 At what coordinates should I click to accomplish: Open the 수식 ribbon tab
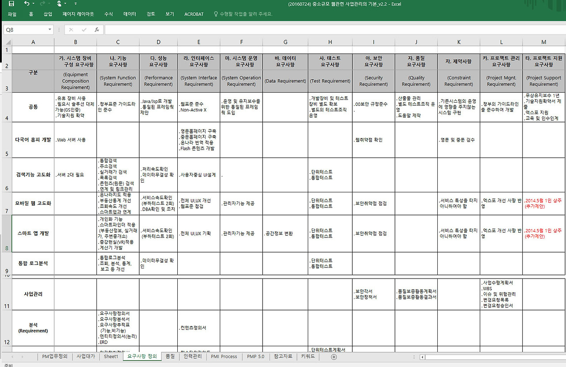point(108,14)
